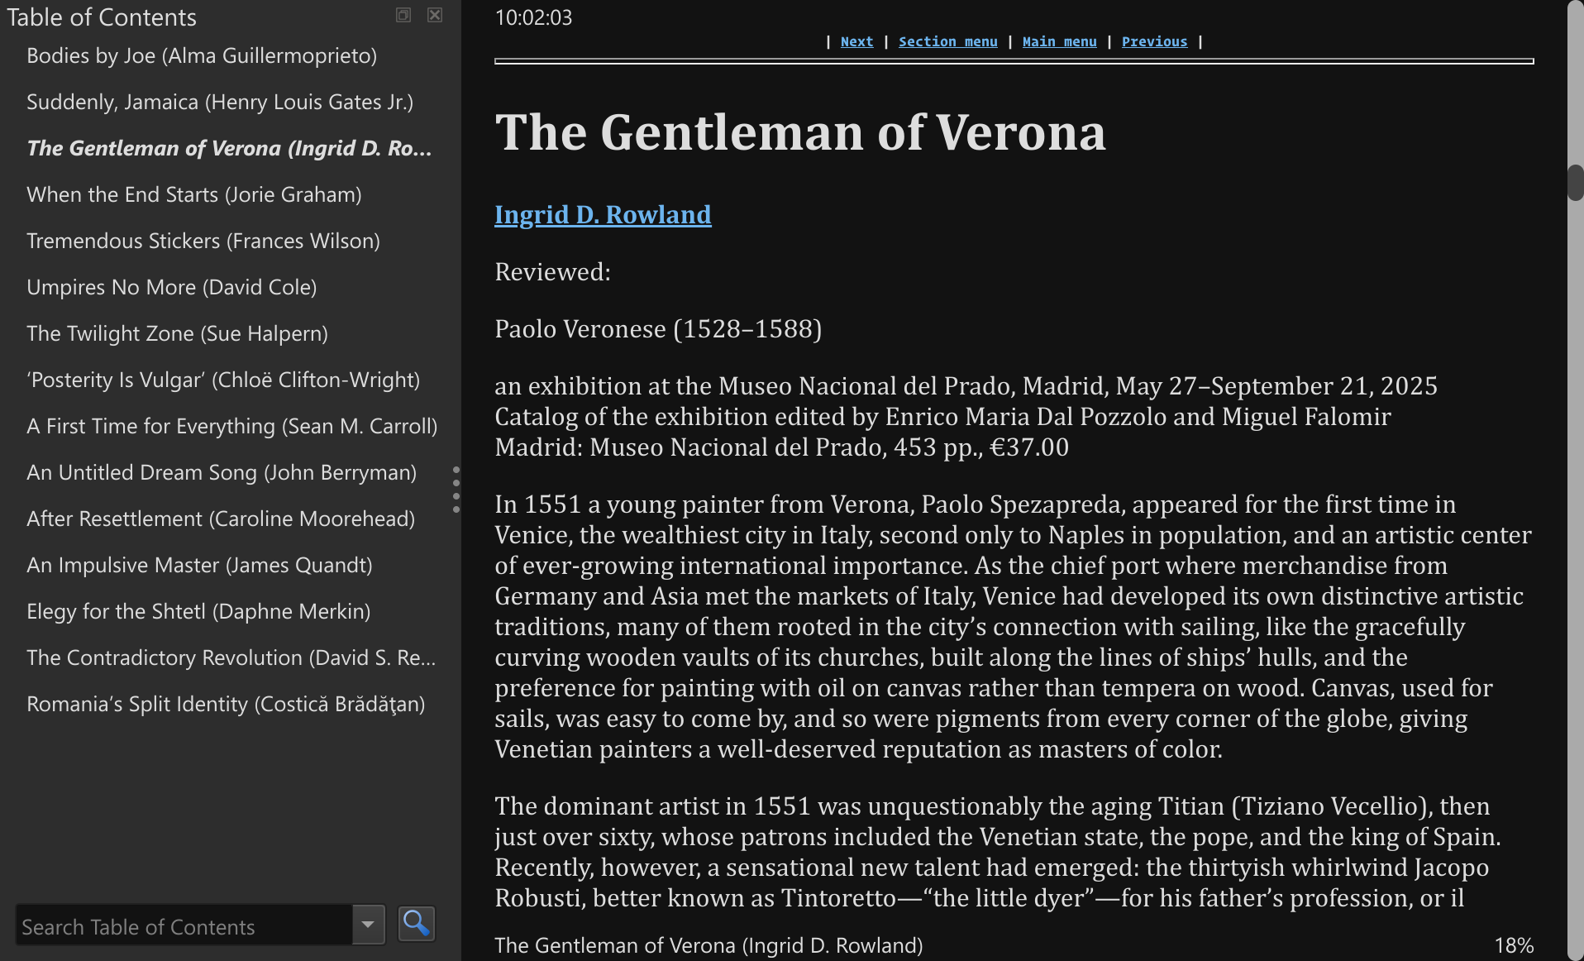1584x961 pixels.
Task: Open the Section menu link
Action: [x=947, y=41]
